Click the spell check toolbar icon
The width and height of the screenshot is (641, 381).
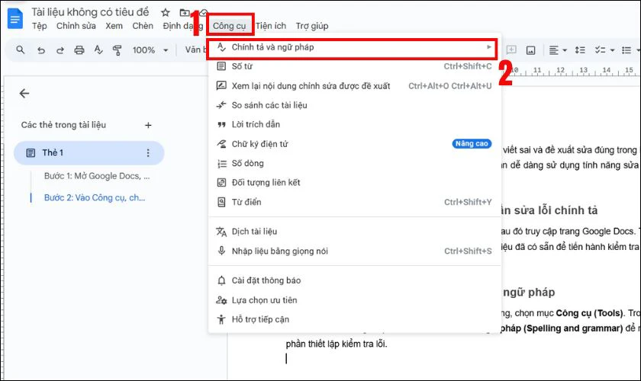point(98,50)
